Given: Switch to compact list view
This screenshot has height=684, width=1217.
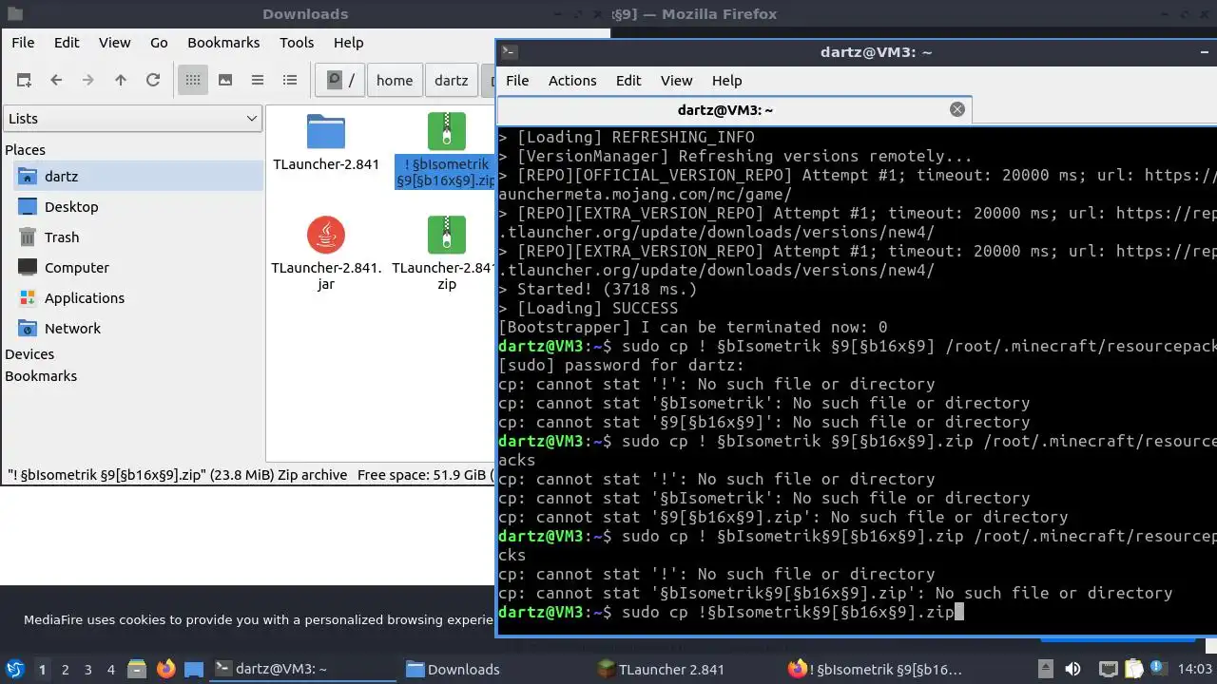Looking at the screenshot, I should pos(258,81).
